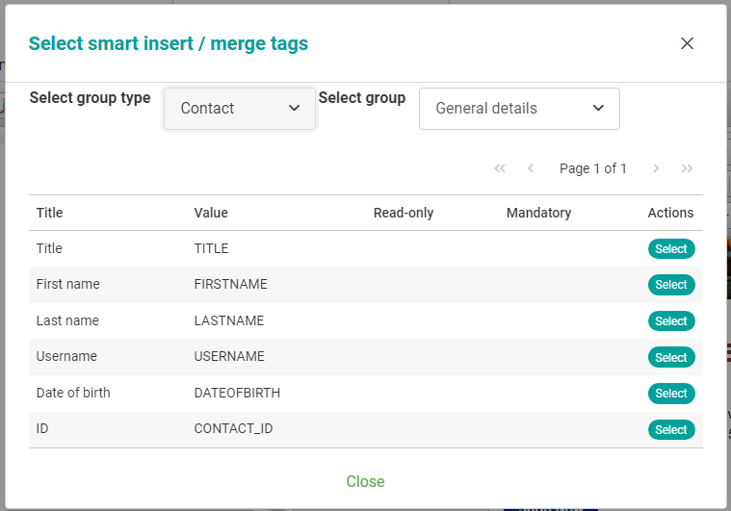This screenshot has height=511, width=731.
Task: Expand the General details group dropdown
Action: pos(519,109)
